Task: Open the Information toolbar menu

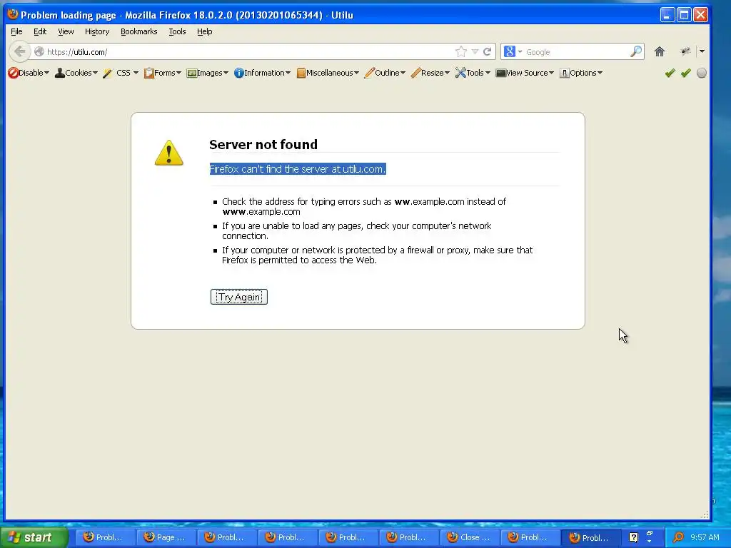Action: click(262, 73)
